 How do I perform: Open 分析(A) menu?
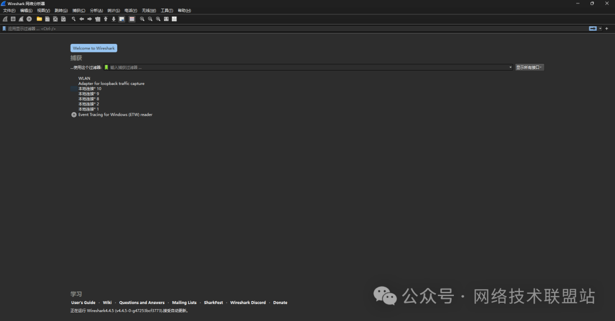(x=96, y=11)
